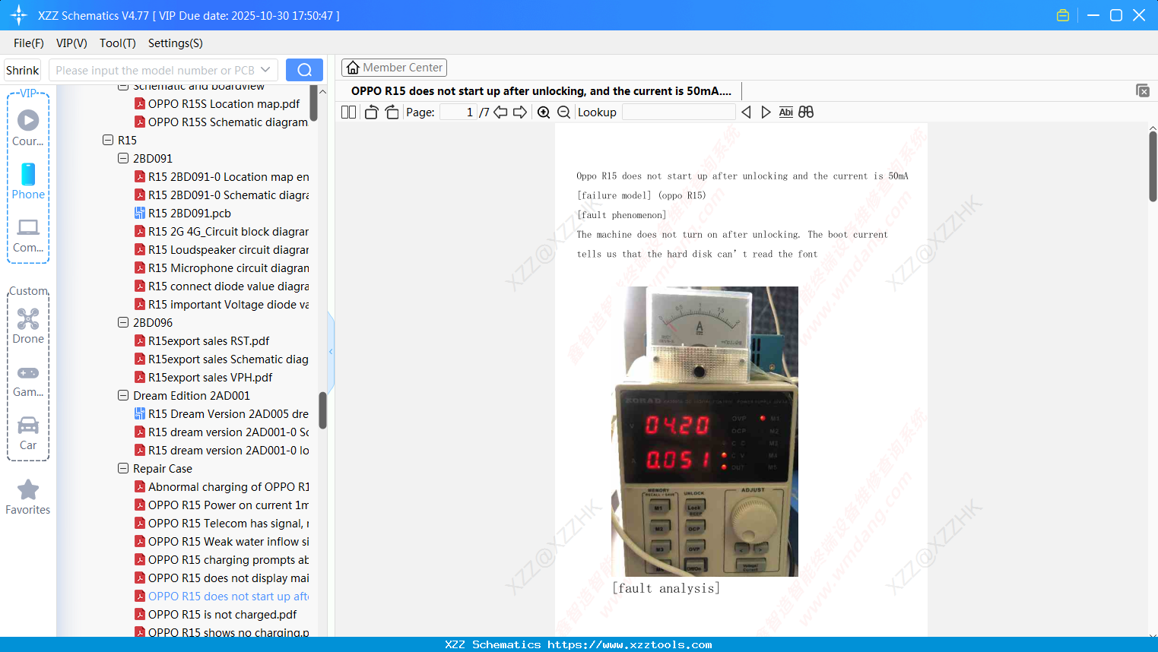Find previous lookup match triangle
This screenshot has width=1158, height=652.
pyautogui.click(x=746, y=112)
